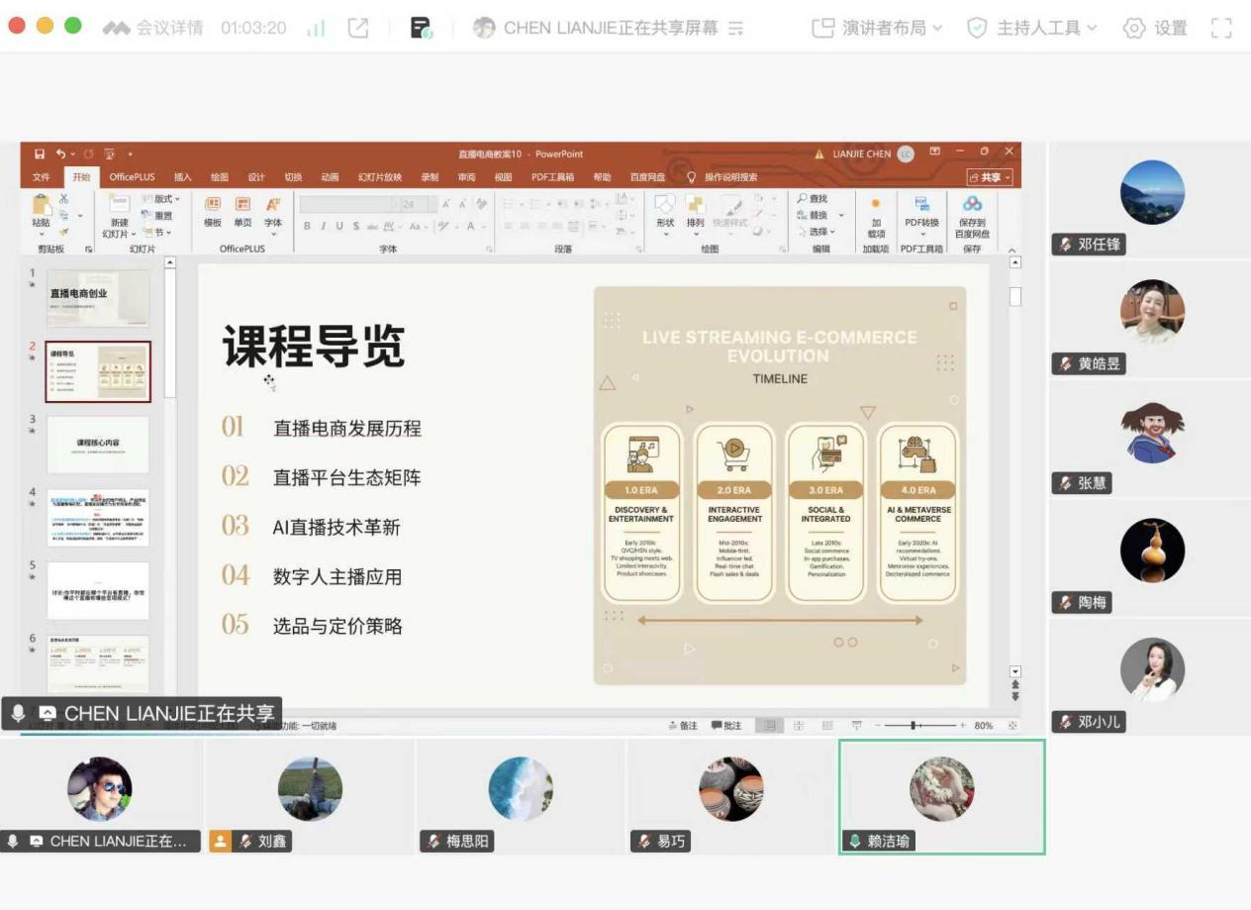This screenshot has width=1251, height=910.
Task: Enter full screen via the corner brackets icon
Action: pyautogui.click(x=1221, y=28)
